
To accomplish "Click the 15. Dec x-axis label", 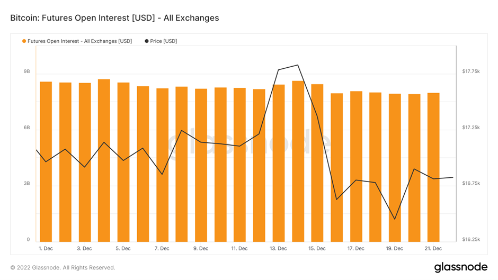I will click(317, 249).
